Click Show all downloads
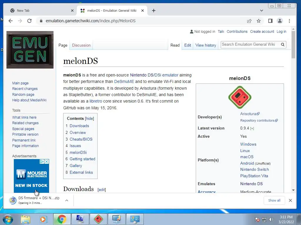The image size is (301, 225). (x=274, y=200)
